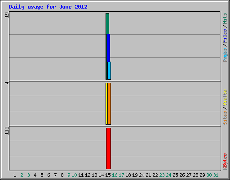The image size is (230, 180).
Task: Click day 20 on the x-axis
Action: tap(142, 175)
